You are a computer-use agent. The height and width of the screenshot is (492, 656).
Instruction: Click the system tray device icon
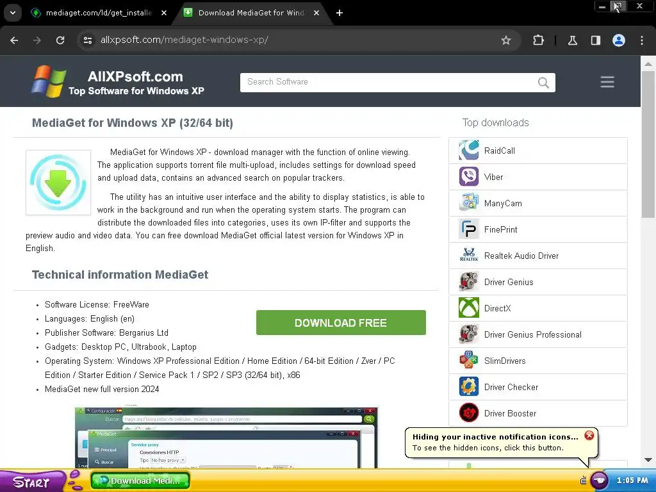click(x=583, y=480)
